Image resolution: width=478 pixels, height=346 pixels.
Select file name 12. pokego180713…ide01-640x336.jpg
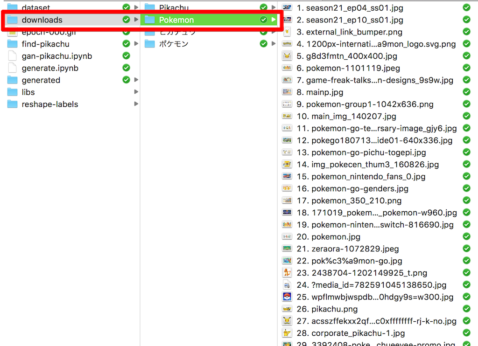pyautogui.click(x=375, y=140)
